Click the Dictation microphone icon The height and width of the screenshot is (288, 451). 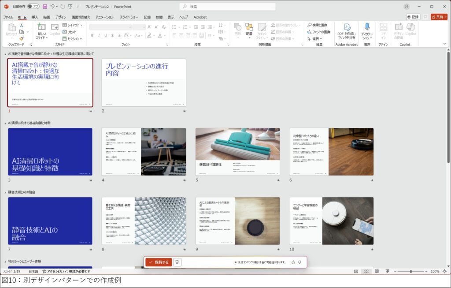[x=366, y=27]
